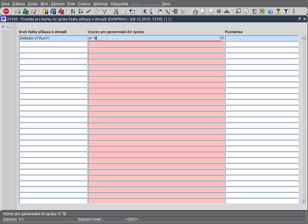The image size is (308, 224).
Task: Click the question mark window help icon
Action: pos(286,11)
